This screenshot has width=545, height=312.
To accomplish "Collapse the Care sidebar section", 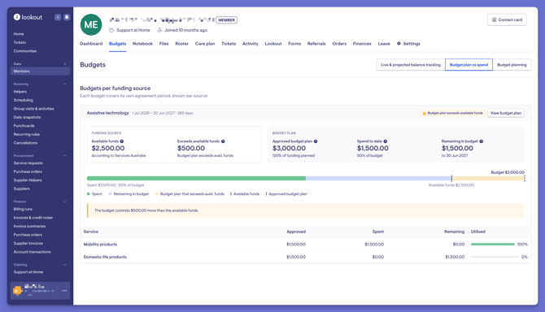I will 64,64.
